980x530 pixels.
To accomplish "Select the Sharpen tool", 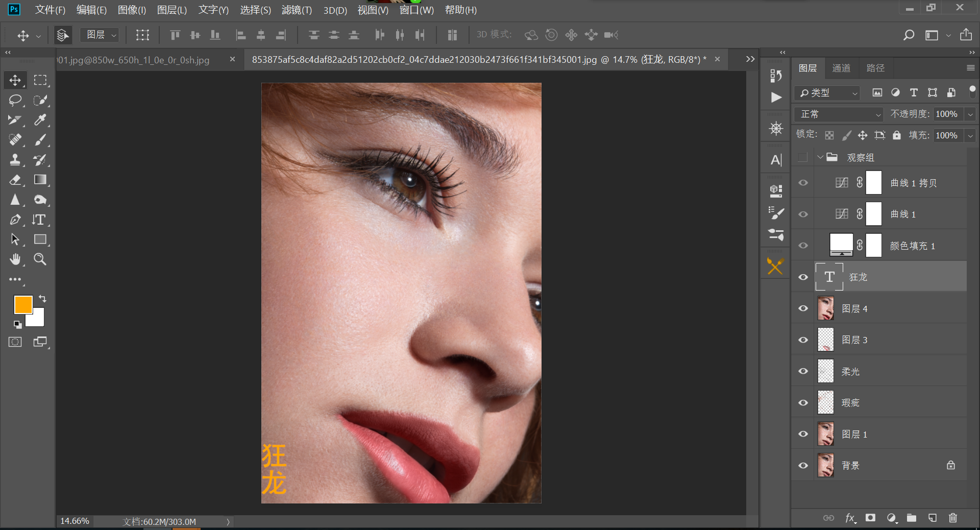I will click(15, 200).
